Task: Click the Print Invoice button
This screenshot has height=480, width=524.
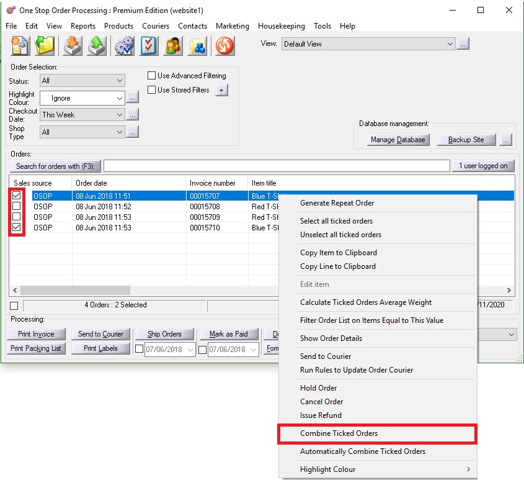Action: tap(36, 333)
